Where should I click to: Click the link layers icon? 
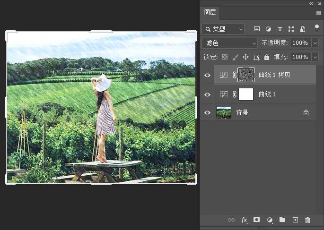click(x=231, y=220)
